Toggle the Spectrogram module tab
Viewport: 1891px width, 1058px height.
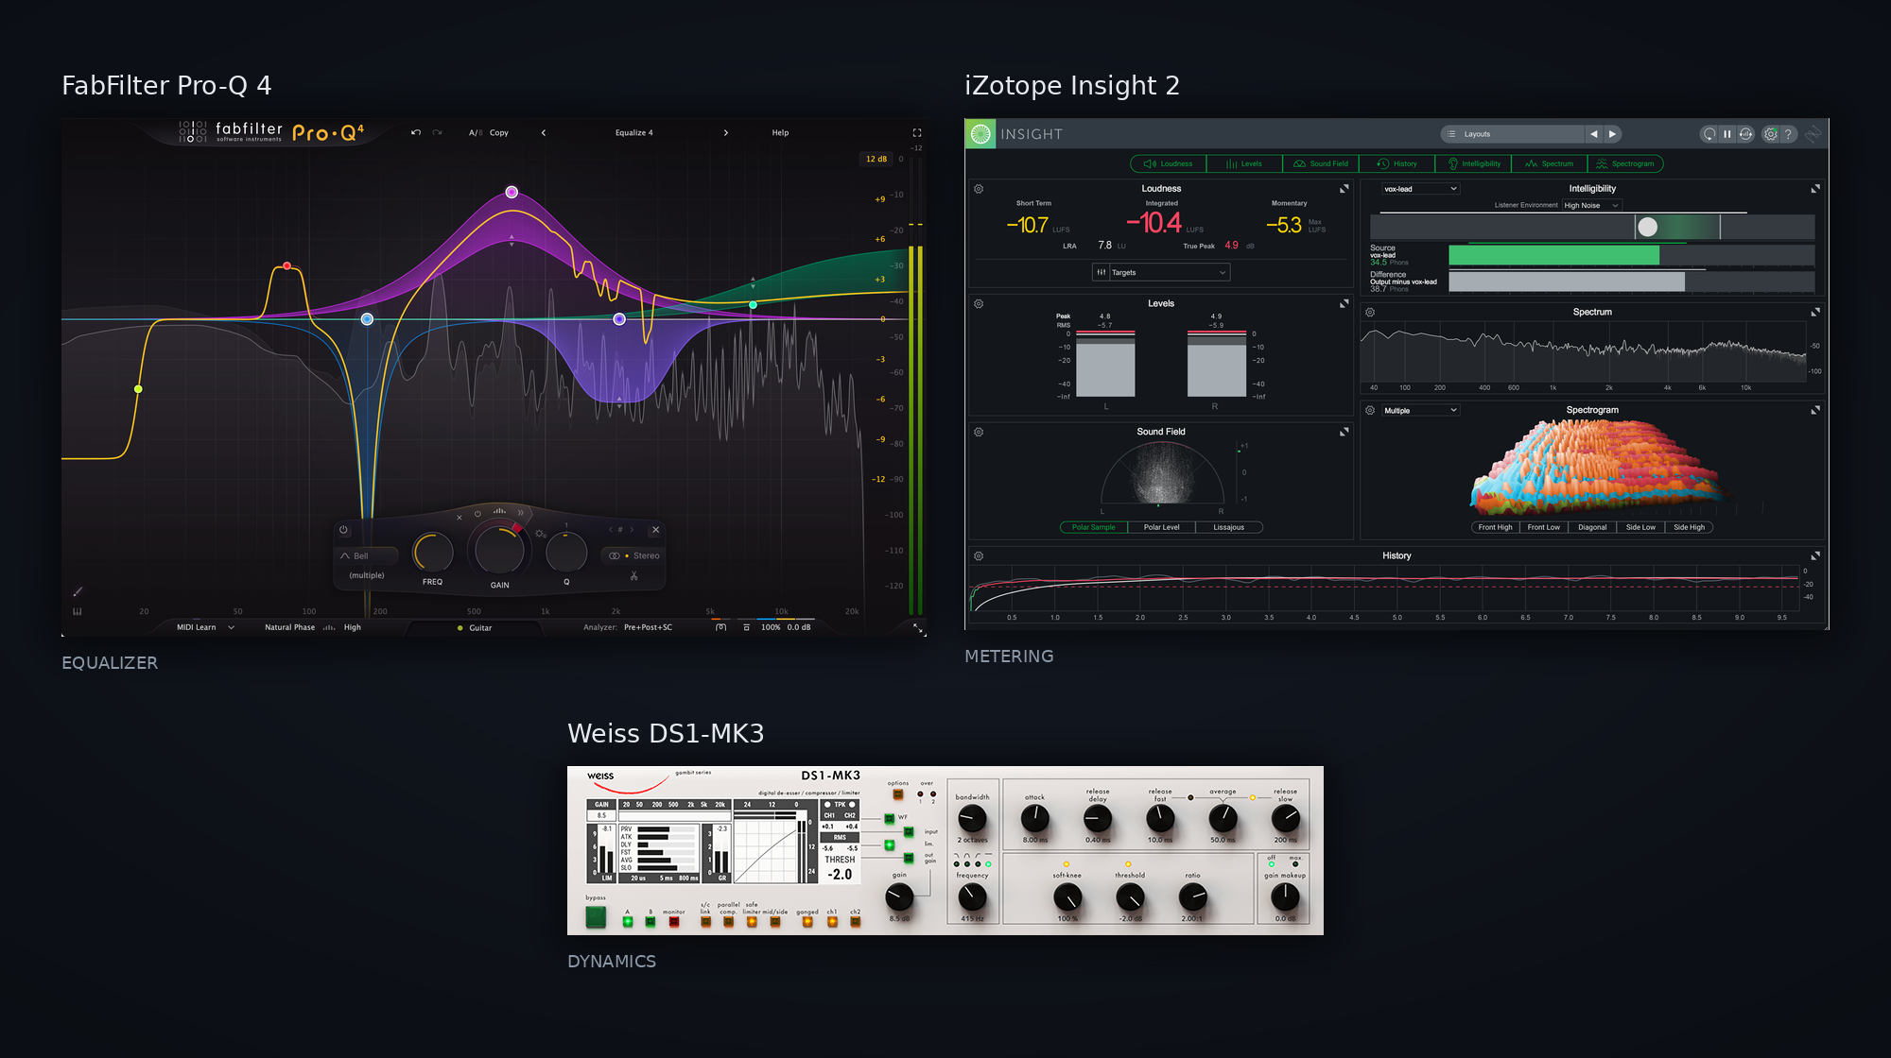coord(1625,163)
